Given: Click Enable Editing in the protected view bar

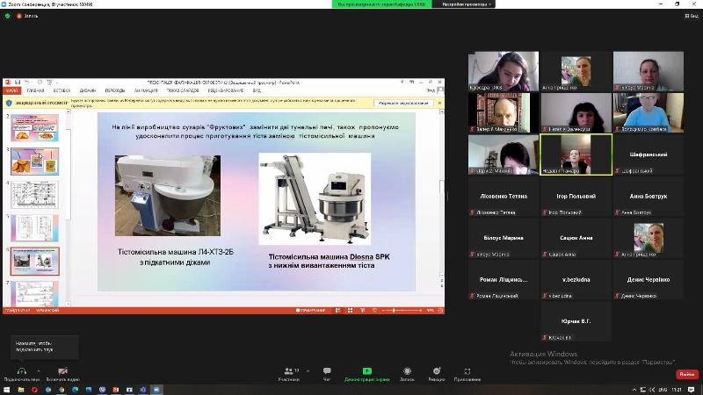Looking at the screenshot, I should 403,103.
